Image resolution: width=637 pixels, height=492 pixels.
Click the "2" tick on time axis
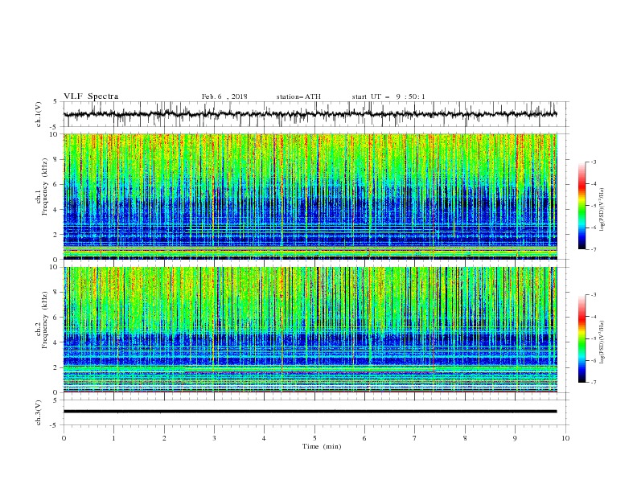[x=164, y=438]
